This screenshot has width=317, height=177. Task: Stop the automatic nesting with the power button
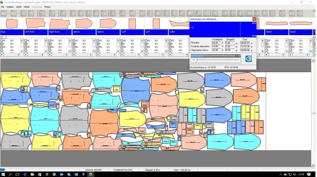[249, 58]
